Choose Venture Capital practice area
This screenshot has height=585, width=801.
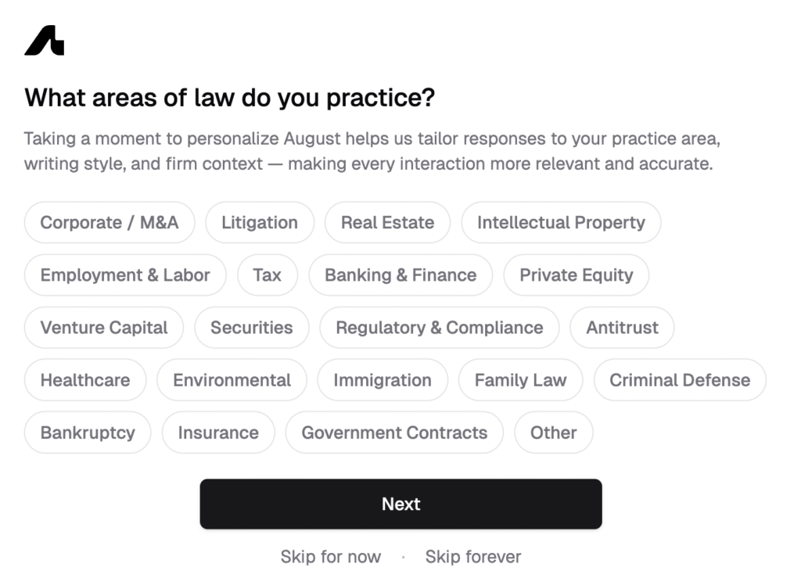click(104, 328)
